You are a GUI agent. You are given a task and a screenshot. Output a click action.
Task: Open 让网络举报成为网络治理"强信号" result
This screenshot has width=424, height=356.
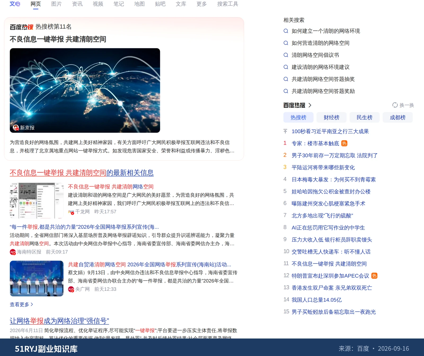coord(59,321)
